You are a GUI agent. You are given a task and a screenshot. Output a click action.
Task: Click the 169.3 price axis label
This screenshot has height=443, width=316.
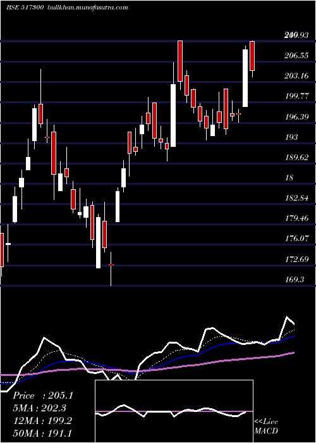pos(295,280)
